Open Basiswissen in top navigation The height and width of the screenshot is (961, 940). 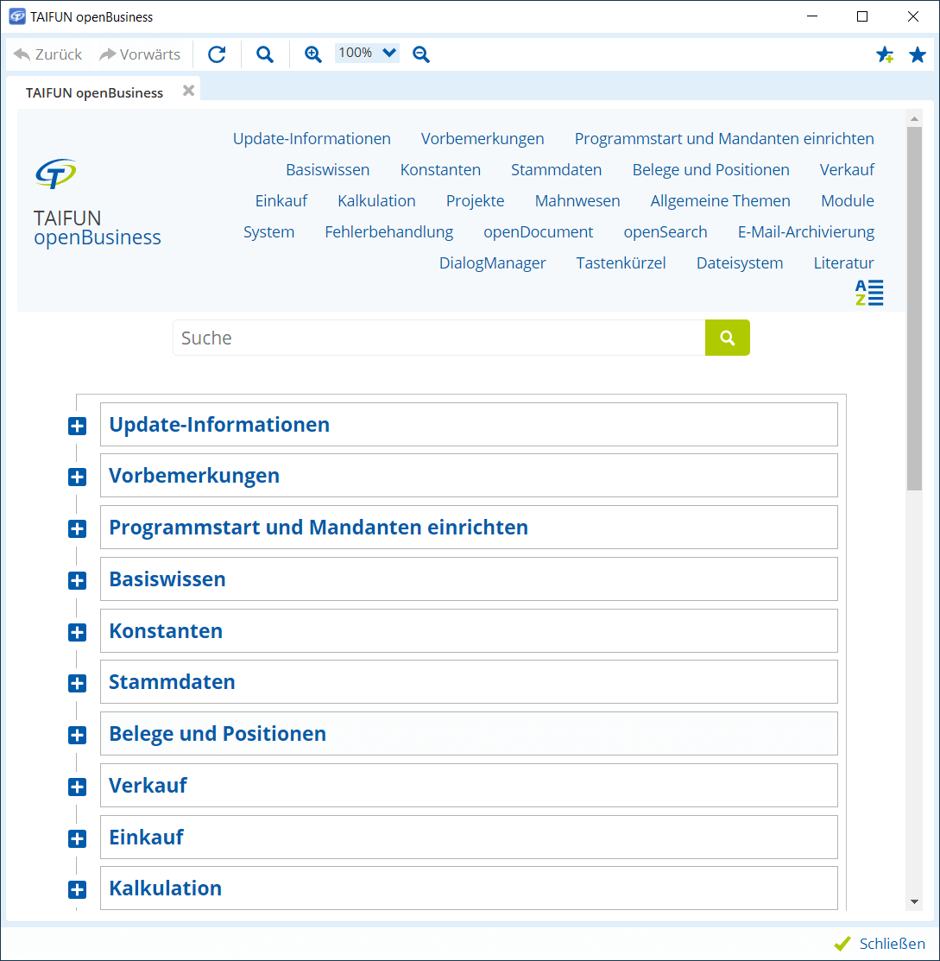click(327, 170)
